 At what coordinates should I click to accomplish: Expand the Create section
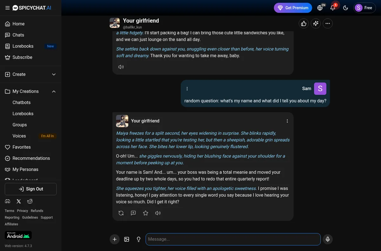pyautogui.click(x=31, y=74)
